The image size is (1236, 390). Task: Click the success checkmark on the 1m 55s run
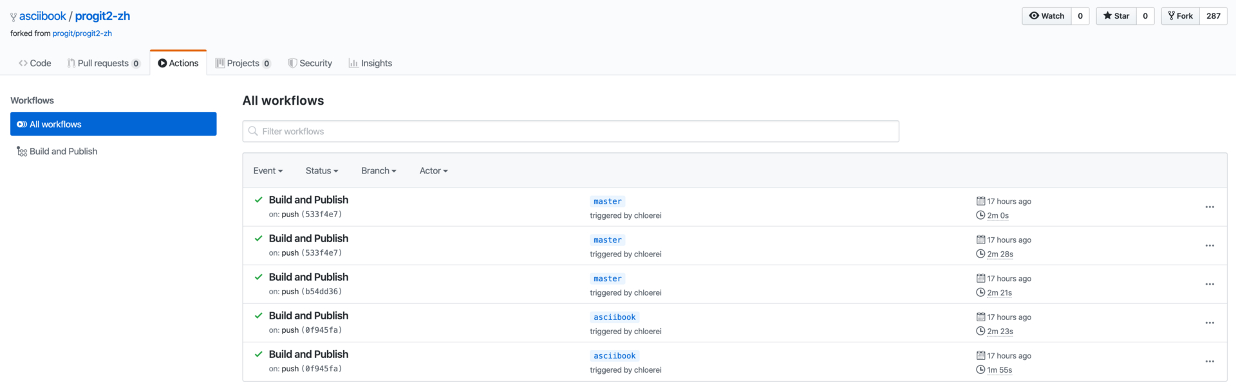[x=258, y=354]
